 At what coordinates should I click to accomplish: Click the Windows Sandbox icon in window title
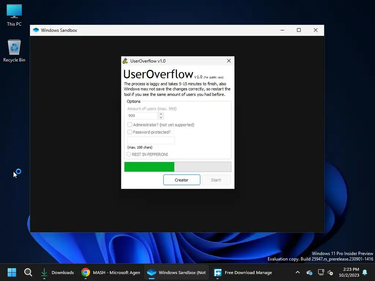pyautogui.click(x=36, y=30)
